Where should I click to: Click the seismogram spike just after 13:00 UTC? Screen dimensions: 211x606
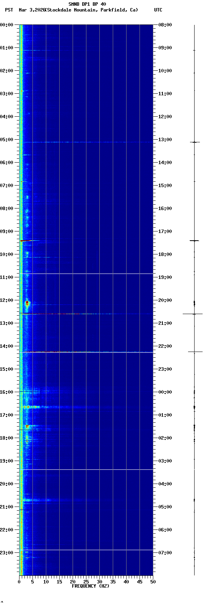pyautogui.click(x=195, y=142)
